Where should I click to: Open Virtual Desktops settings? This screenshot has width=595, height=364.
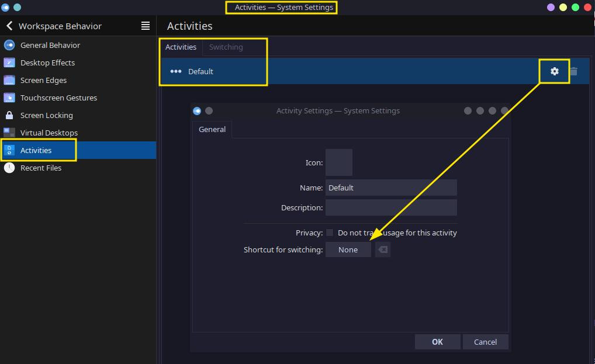click(78, 132)
